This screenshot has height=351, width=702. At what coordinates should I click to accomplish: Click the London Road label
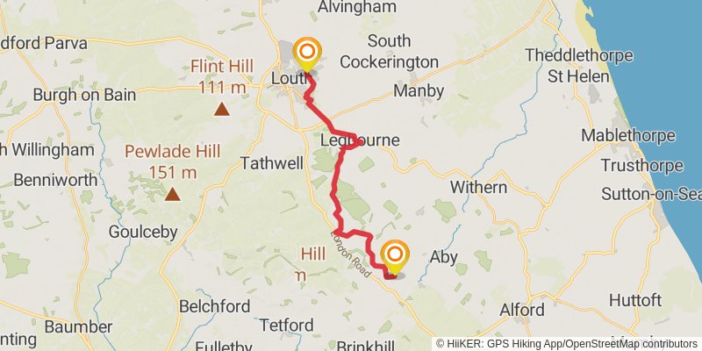(352, 253)
